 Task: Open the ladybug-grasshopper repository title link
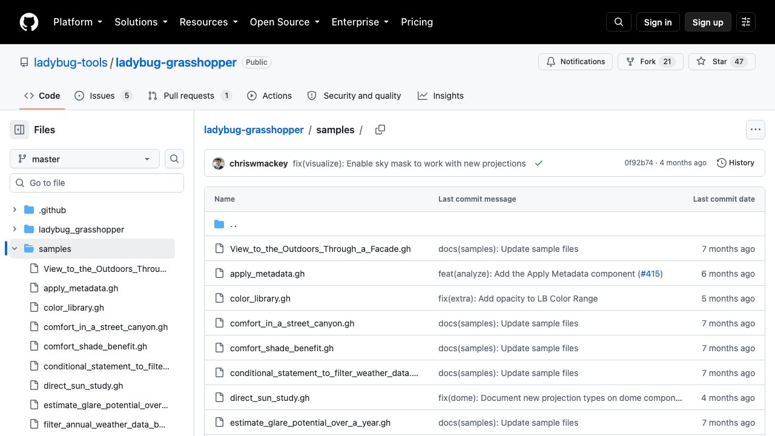click(176, 62)
